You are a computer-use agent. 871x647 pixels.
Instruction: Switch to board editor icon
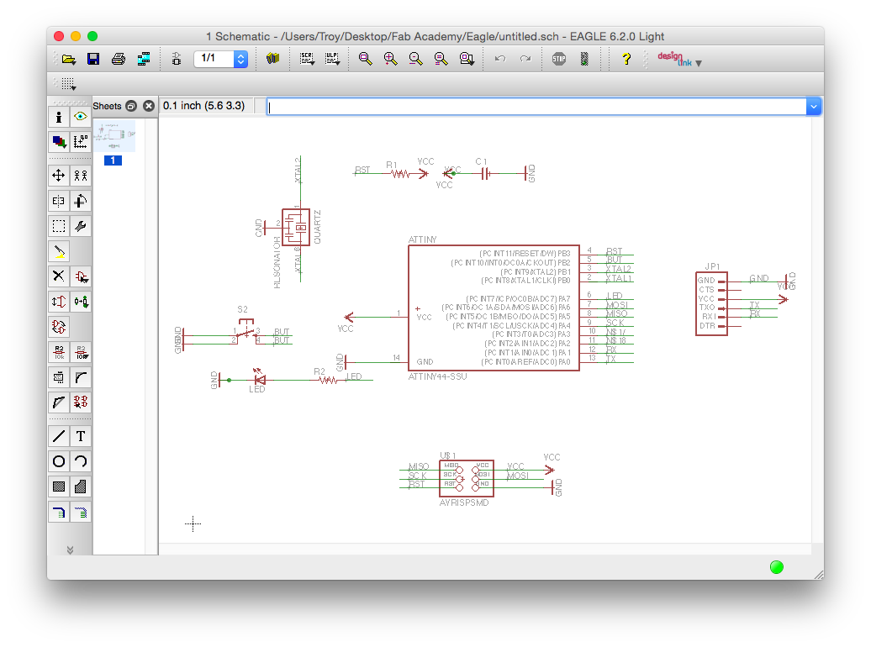click(177, 59)
